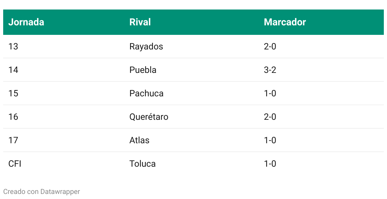Viewport: 387px width, 199px height.
Task: Click the Jornada column header
Action: coord(26,22)
